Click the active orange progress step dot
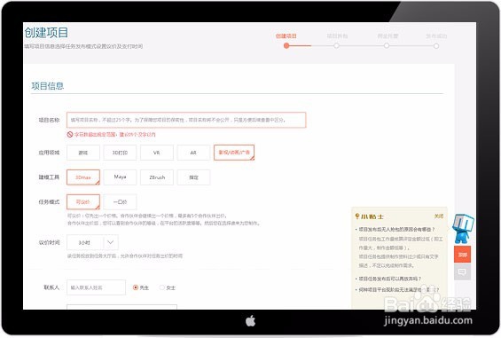 pyautogui.click(x=286, y=46)
